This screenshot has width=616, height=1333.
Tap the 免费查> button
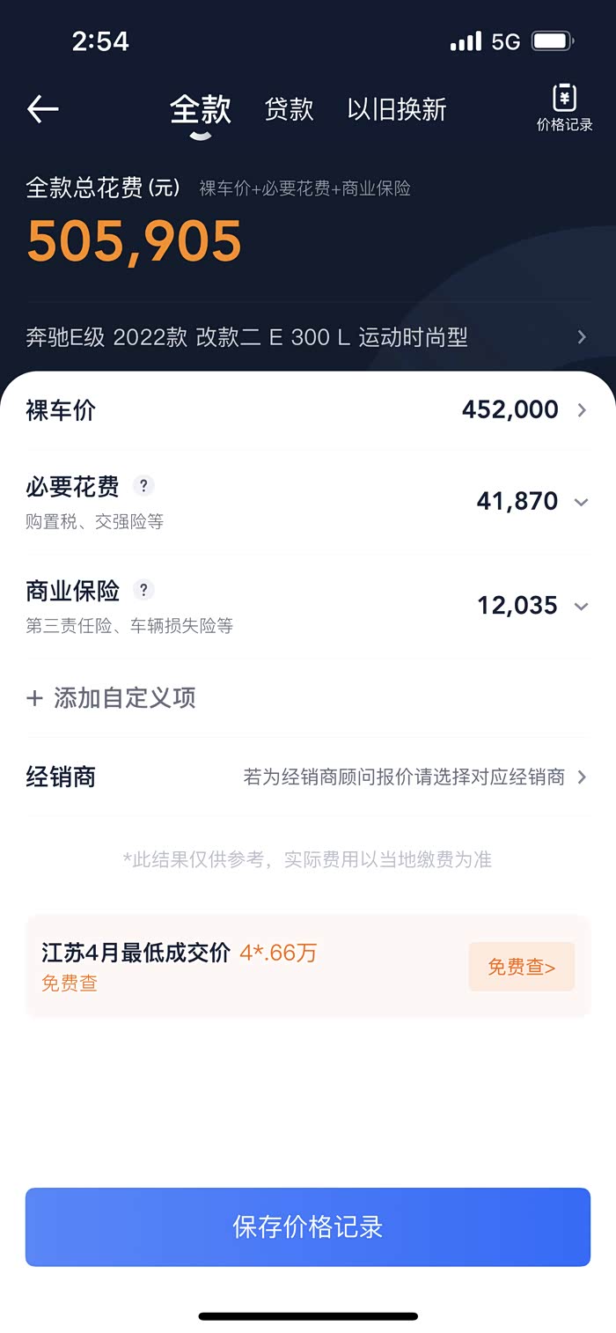click(521, 967)
